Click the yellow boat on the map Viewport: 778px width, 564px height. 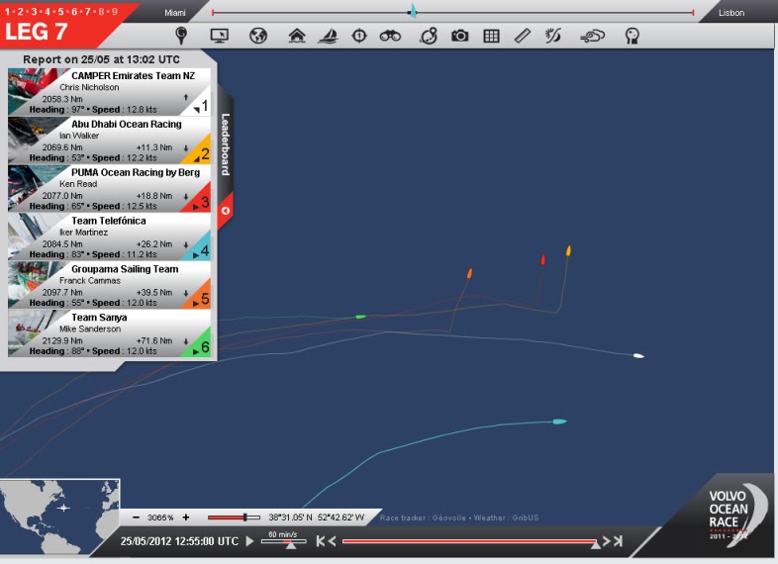pos(568,250)
